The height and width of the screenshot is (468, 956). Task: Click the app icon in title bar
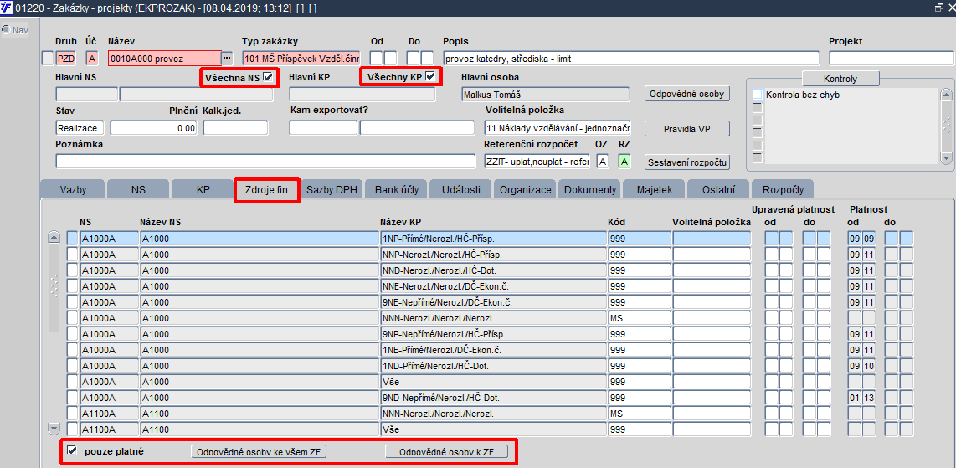pyautogui.click(x=8, y=8)
